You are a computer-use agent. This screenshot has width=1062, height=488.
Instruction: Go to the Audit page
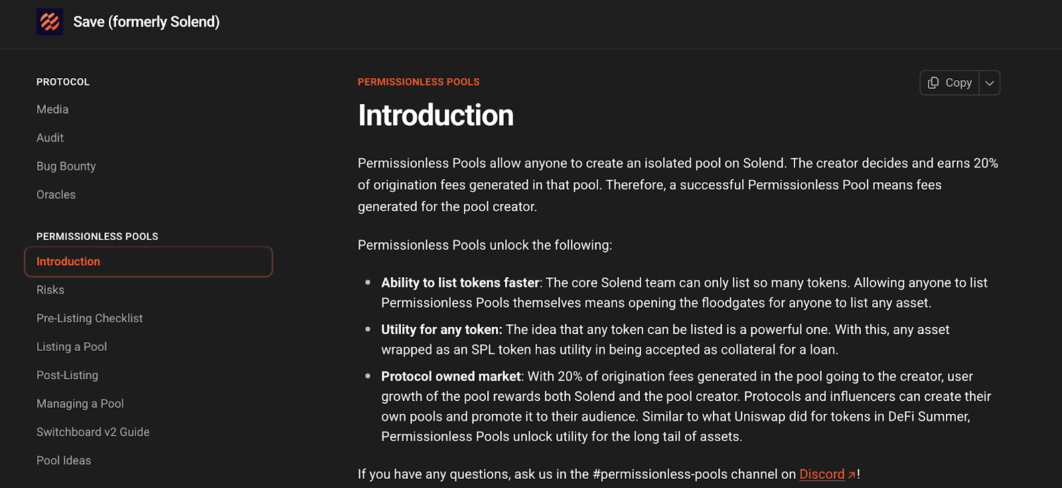50,138
